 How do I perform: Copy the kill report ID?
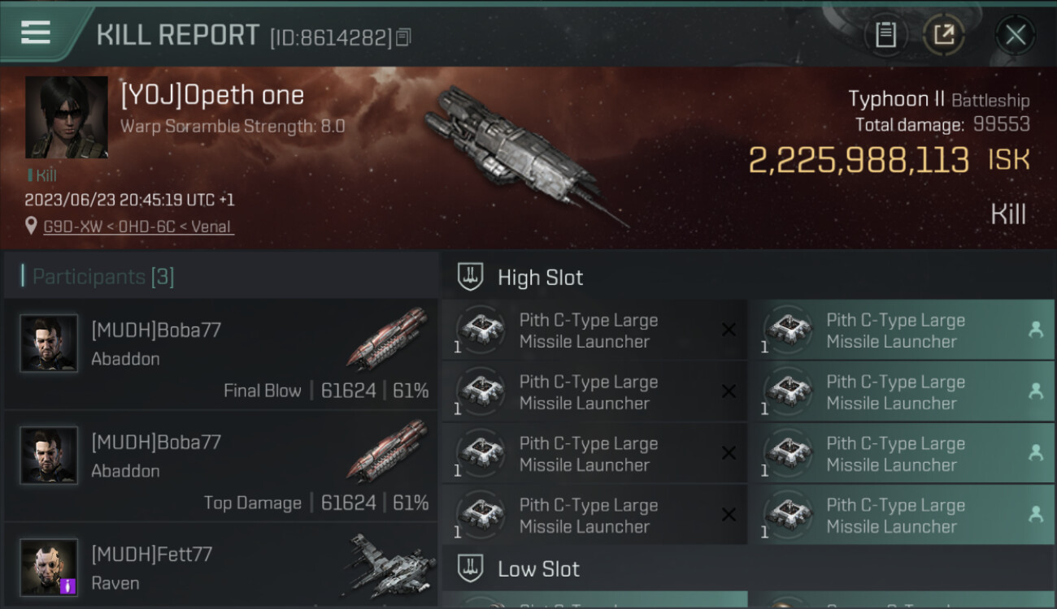pyautogui.click(x=404, y=37)
